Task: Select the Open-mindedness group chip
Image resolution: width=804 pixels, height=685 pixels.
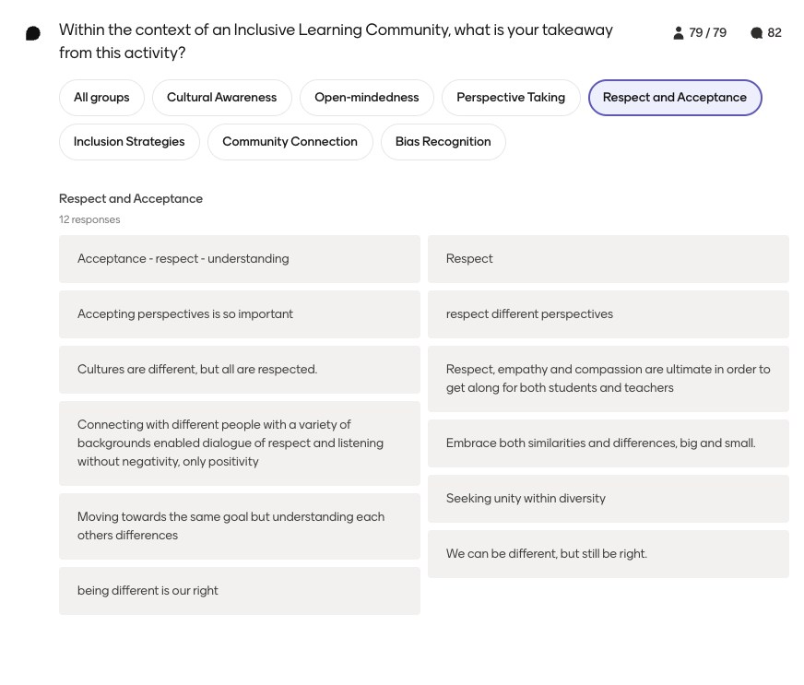Action: [x=367, y=98]
